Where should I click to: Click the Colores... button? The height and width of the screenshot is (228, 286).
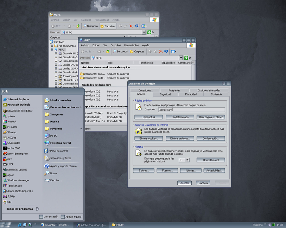[x=144, y=170]
